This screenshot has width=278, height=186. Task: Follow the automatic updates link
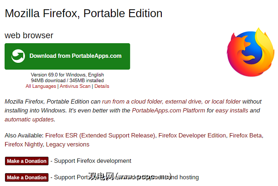pyautogui.click(x=29, y=119)
